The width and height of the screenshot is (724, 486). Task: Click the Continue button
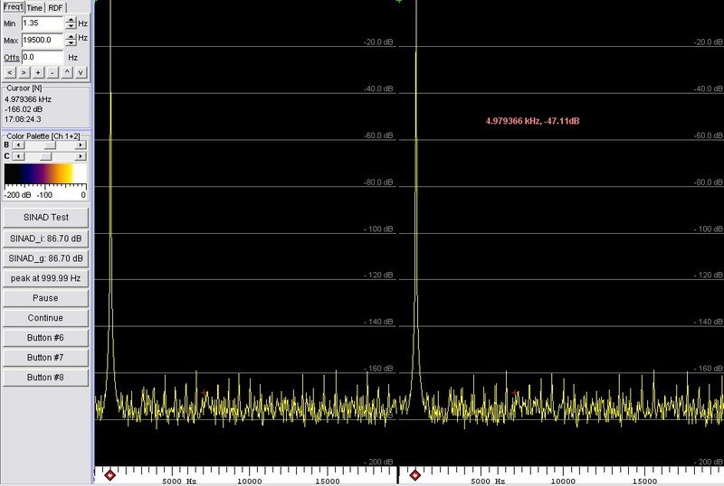coord(46,318)
